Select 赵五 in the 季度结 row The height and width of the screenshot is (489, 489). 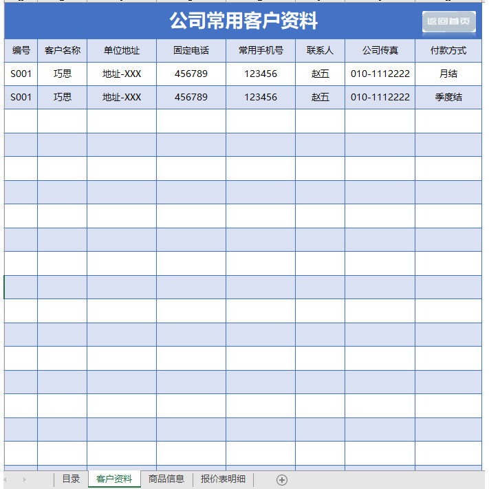(320, 97)
